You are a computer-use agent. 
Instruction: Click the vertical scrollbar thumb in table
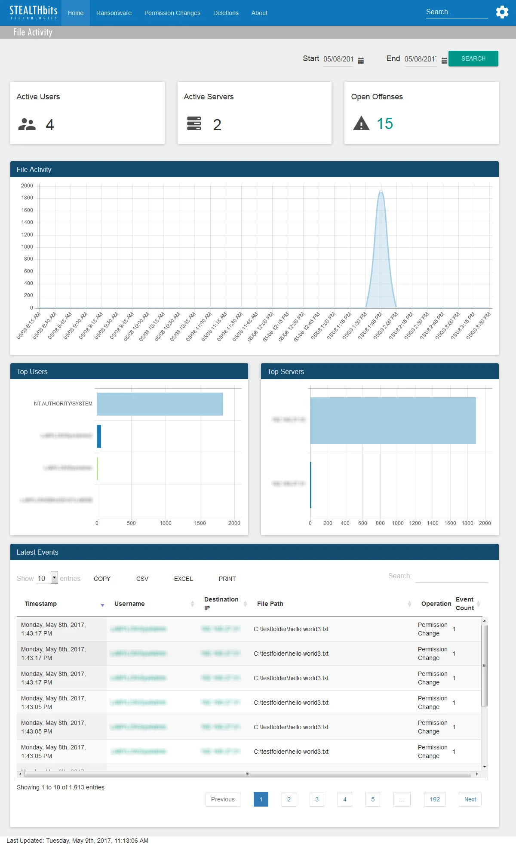point(485,666)
